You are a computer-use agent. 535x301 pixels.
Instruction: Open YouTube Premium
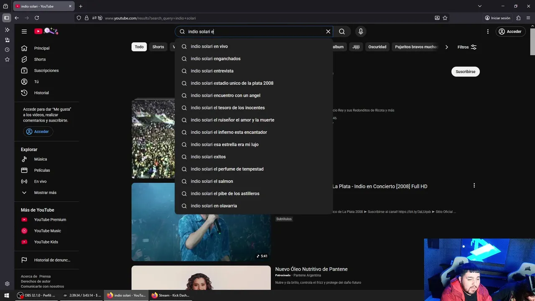pyautogui.click(x=50, y=219)
